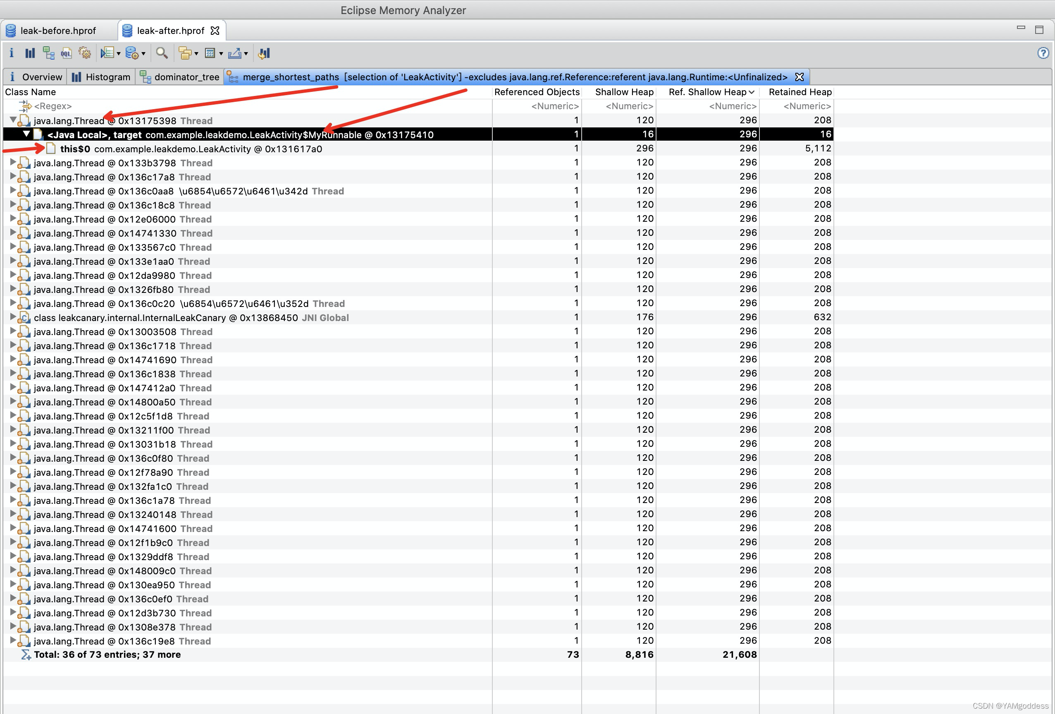Click the Export results icon
Screen dimensions: 1055x714
click(235, 53)
